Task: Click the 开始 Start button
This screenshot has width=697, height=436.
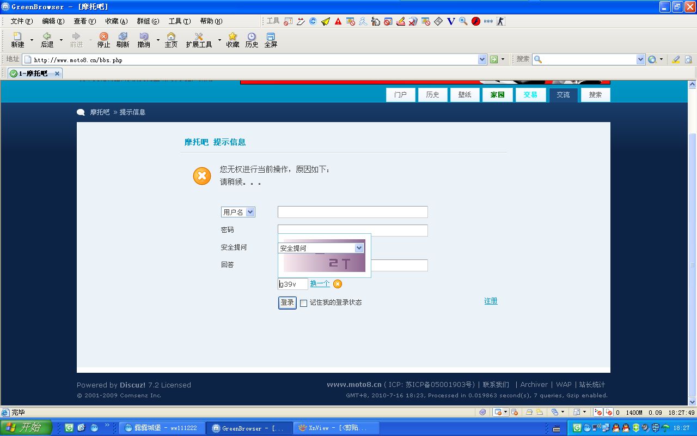Action: [26, 428]
